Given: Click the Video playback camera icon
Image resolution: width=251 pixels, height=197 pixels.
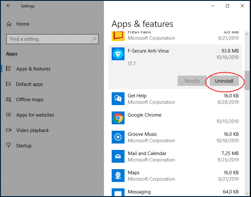Looking at the screenshot, I should (x=9, y=130).
